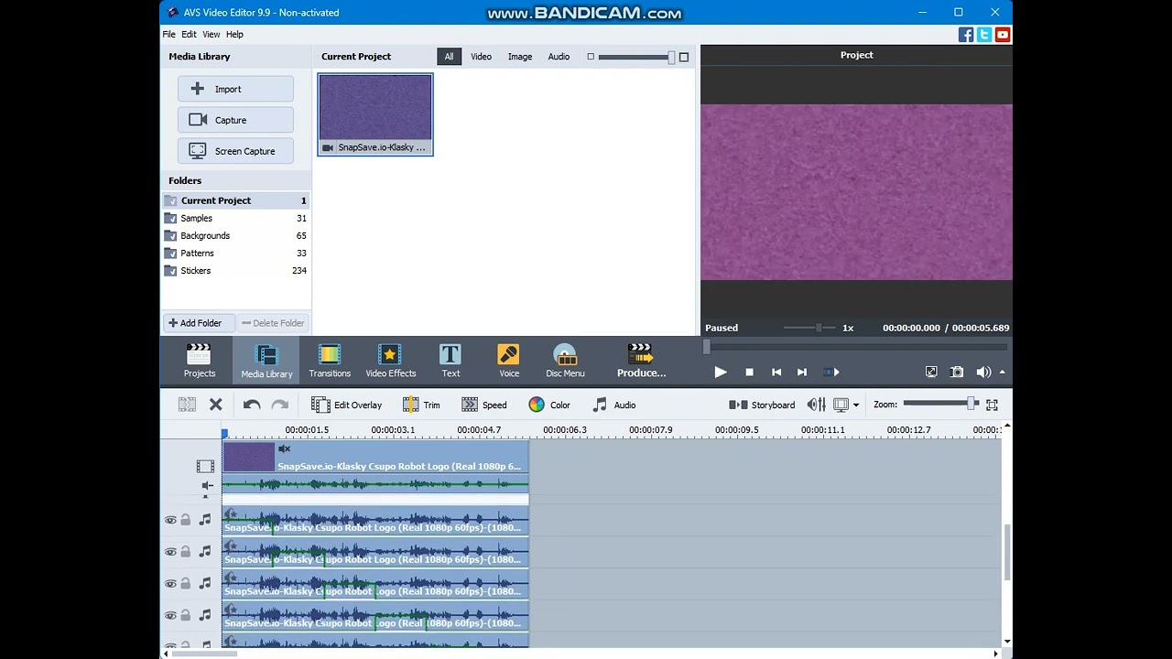Stop the preview playback
The image size is (1172, 659).
pos(749,372)
